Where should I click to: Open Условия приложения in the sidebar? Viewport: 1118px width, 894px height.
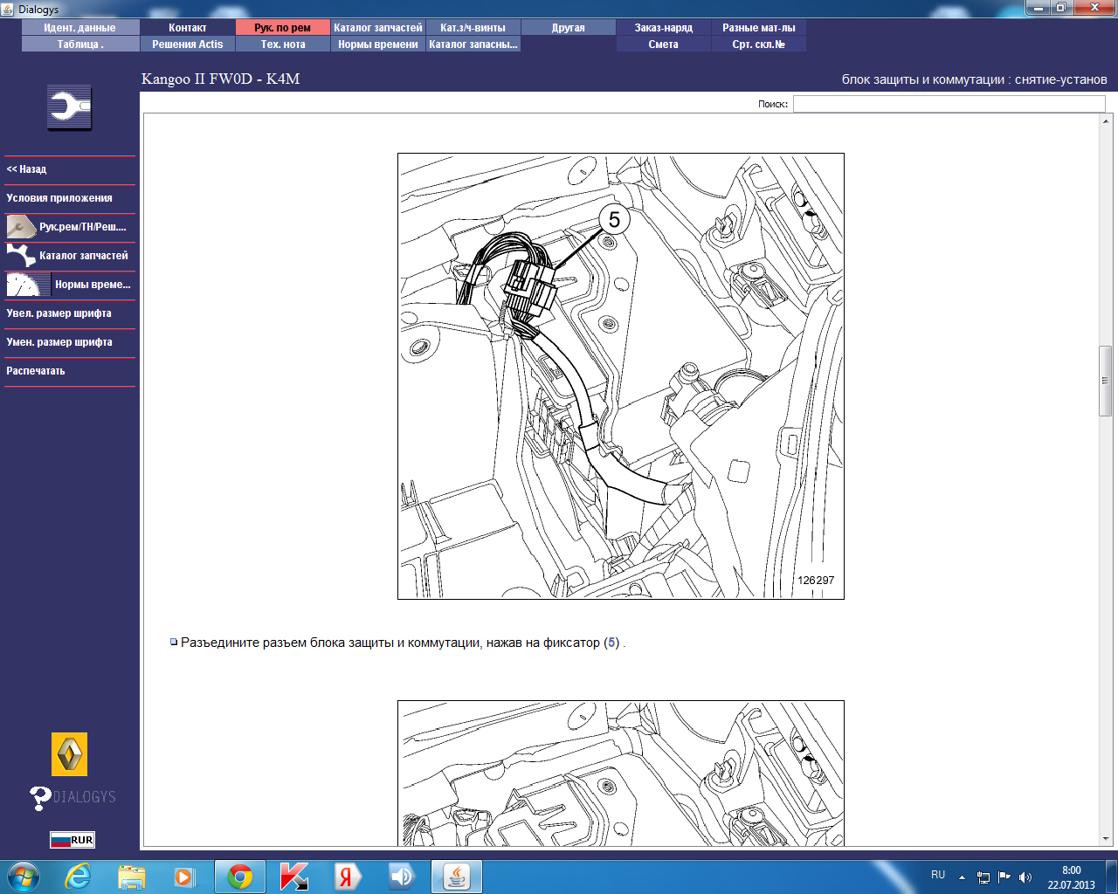pyautogui.click(x=70, y=198)
